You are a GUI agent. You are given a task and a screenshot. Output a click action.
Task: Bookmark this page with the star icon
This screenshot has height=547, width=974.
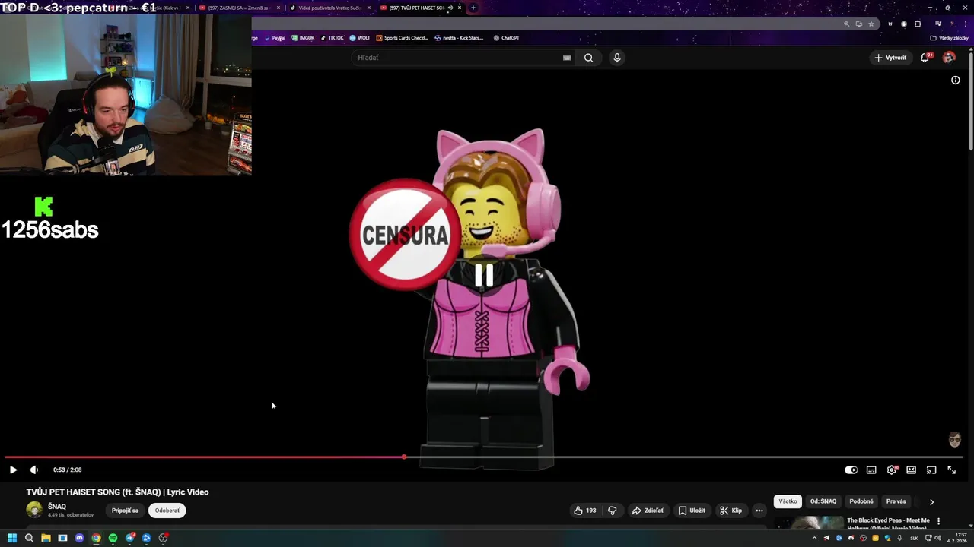[871, 24]
